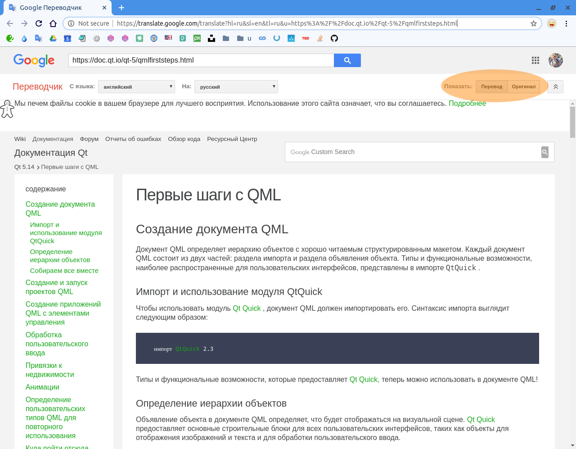This screenshot has width=576, height=449.
Task: Click the Chrome address bar URL
Action: pos(287,23)
